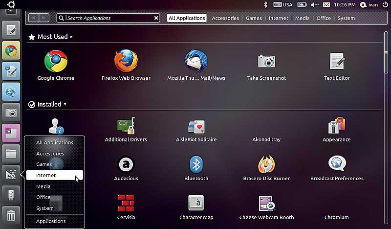Choose All Applications in the popup menu

pyautogui.click(x=55, y=142)
